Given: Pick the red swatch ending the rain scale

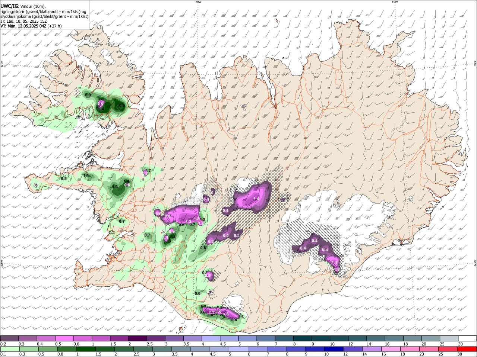Looking at the screenshot, I should pos(467,349).
